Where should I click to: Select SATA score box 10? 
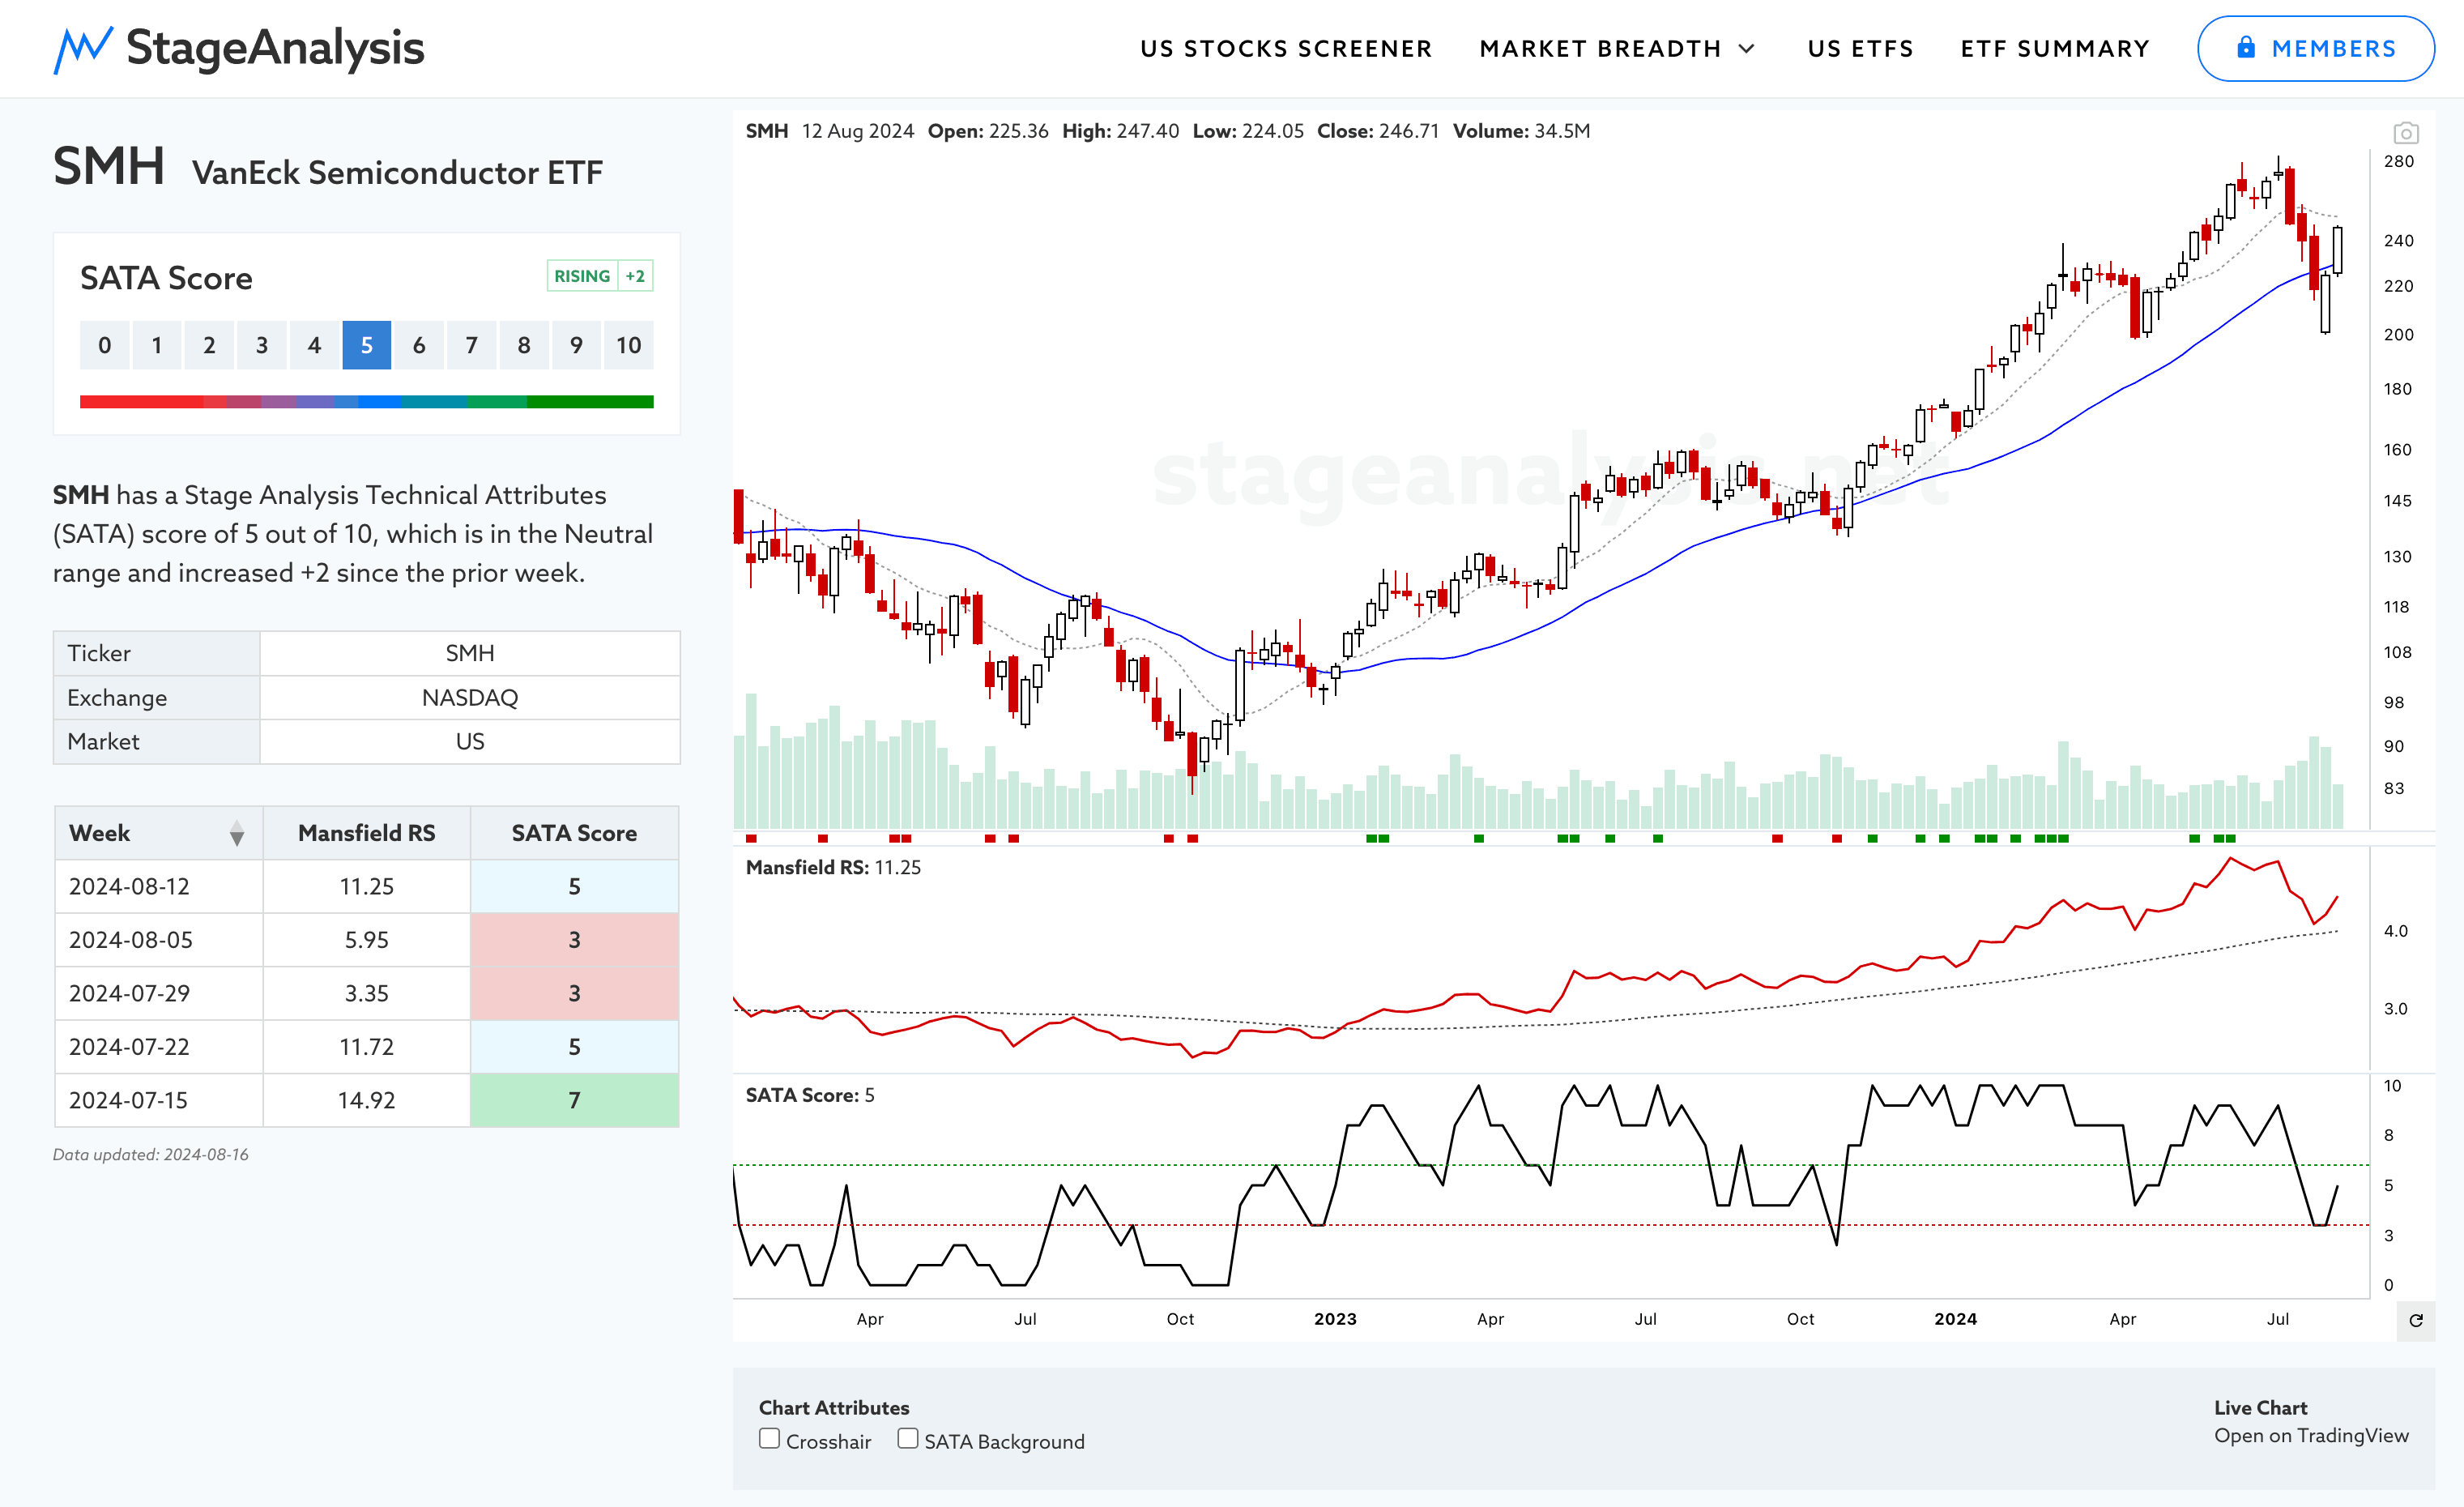click(629, 345)
